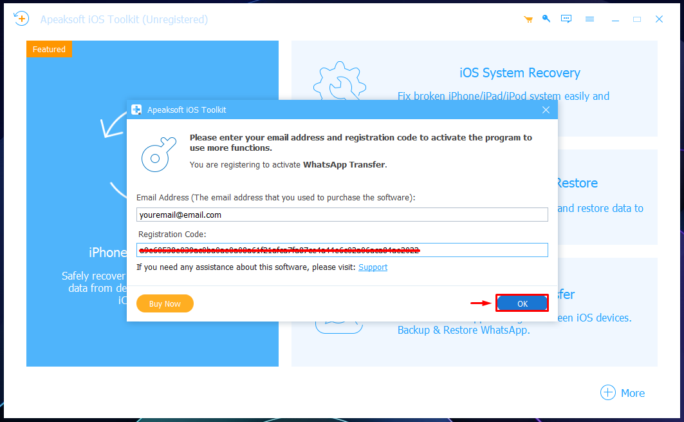This screenshot has height=422, width=684.
Task: Open the hamburger menu icon
Action: 590,19
